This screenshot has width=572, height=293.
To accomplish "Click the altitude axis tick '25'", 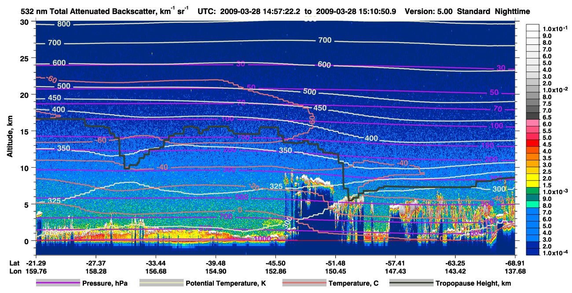I will pos(25,58).
